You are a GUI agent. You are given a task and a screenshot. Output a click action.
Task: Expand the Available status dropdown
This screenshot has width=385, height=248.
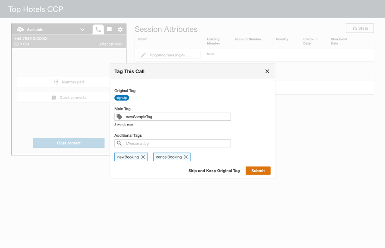(x=82, y=29)
